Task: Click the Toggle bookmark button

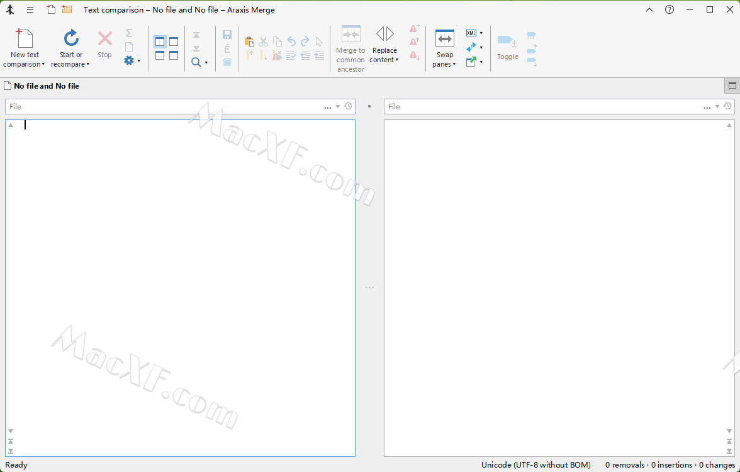Action: (x=507, y=48)
